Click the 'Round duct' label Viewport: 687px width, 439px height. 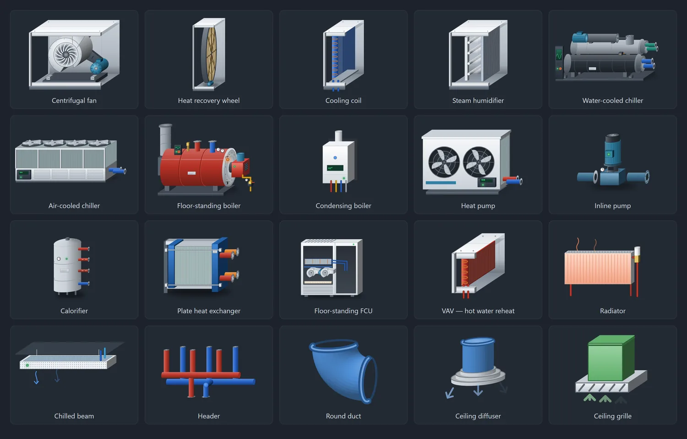pos(343,416)
